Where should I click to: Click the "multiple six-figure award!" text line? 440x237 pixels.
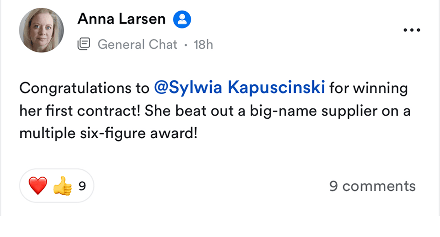pos(108,133)
